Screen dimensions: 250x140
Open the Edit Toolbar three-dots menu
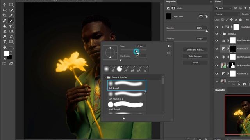(x=11, y=47)
